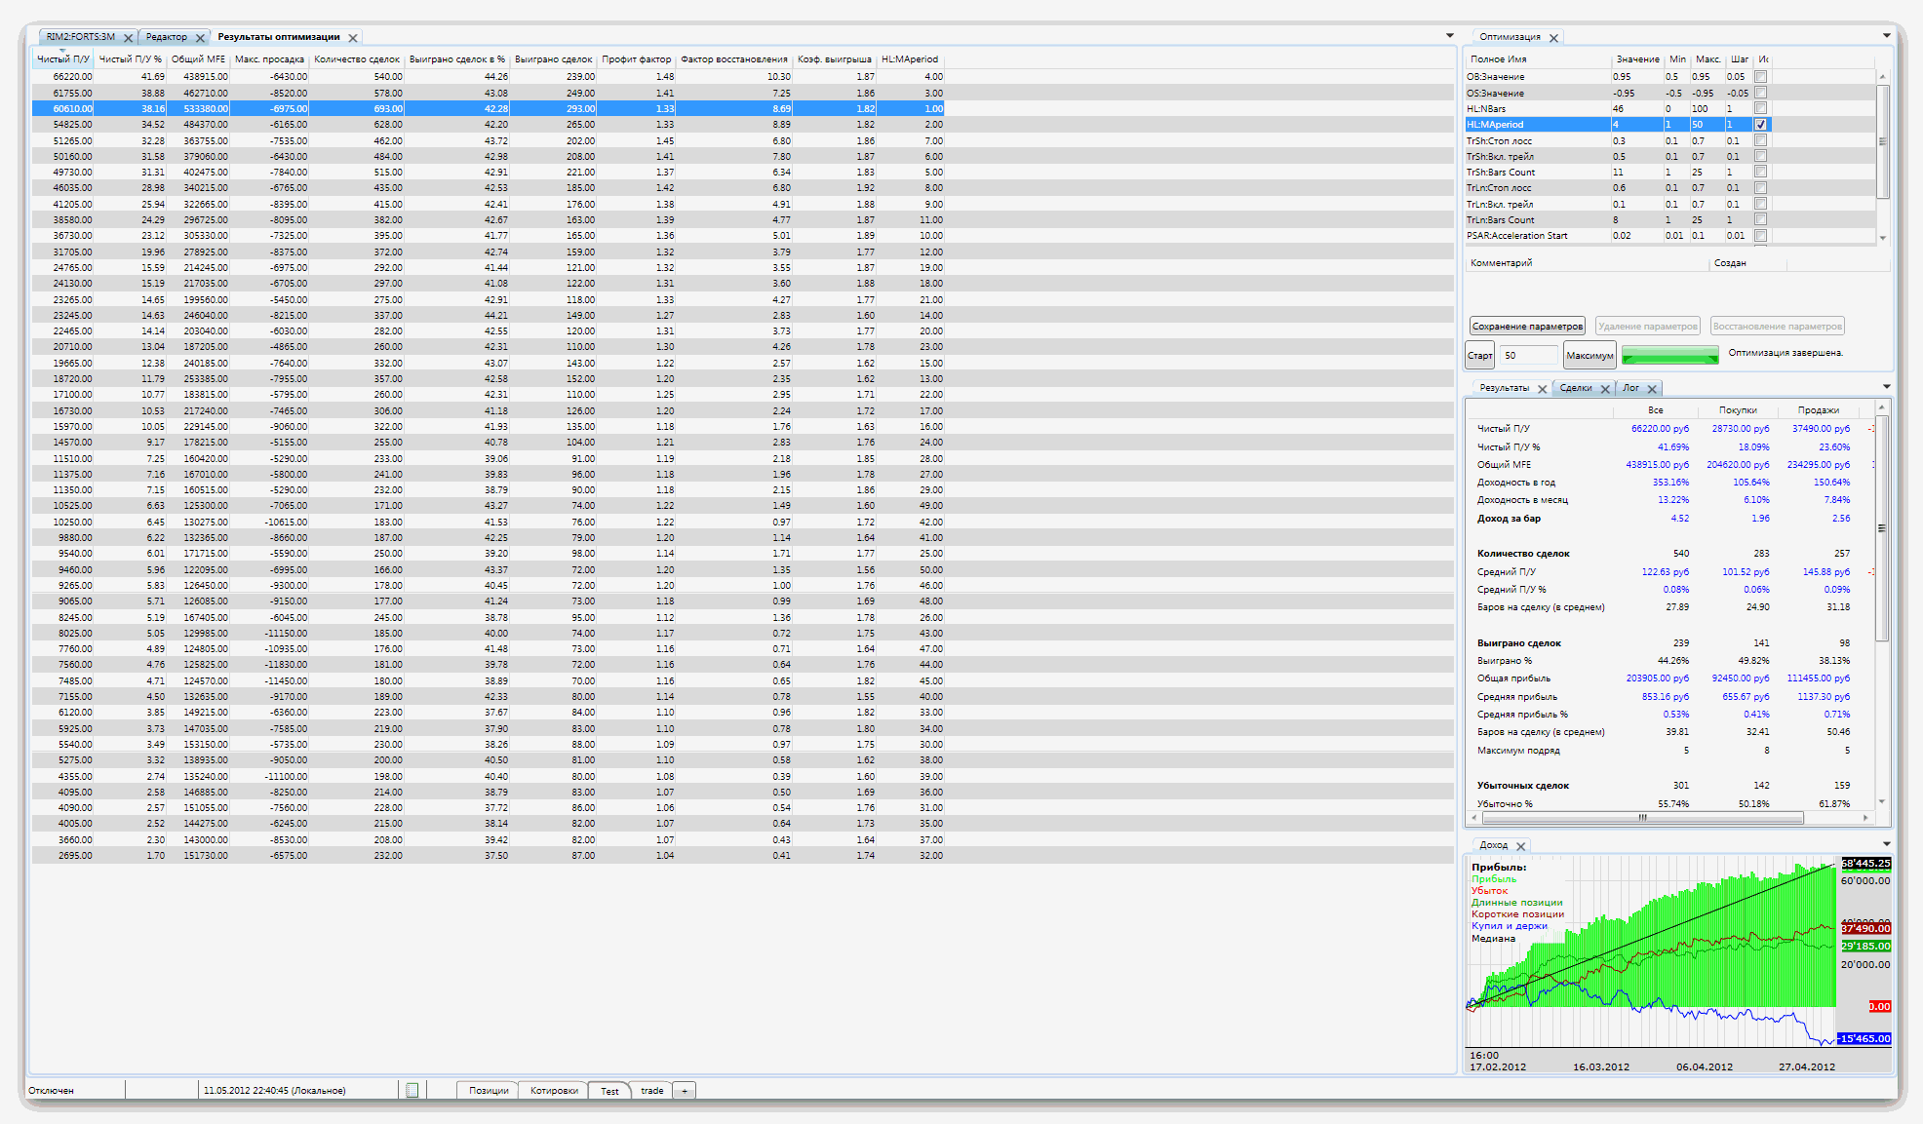
Task: Close the Редактор tab
Action: [x=200, y=38]
